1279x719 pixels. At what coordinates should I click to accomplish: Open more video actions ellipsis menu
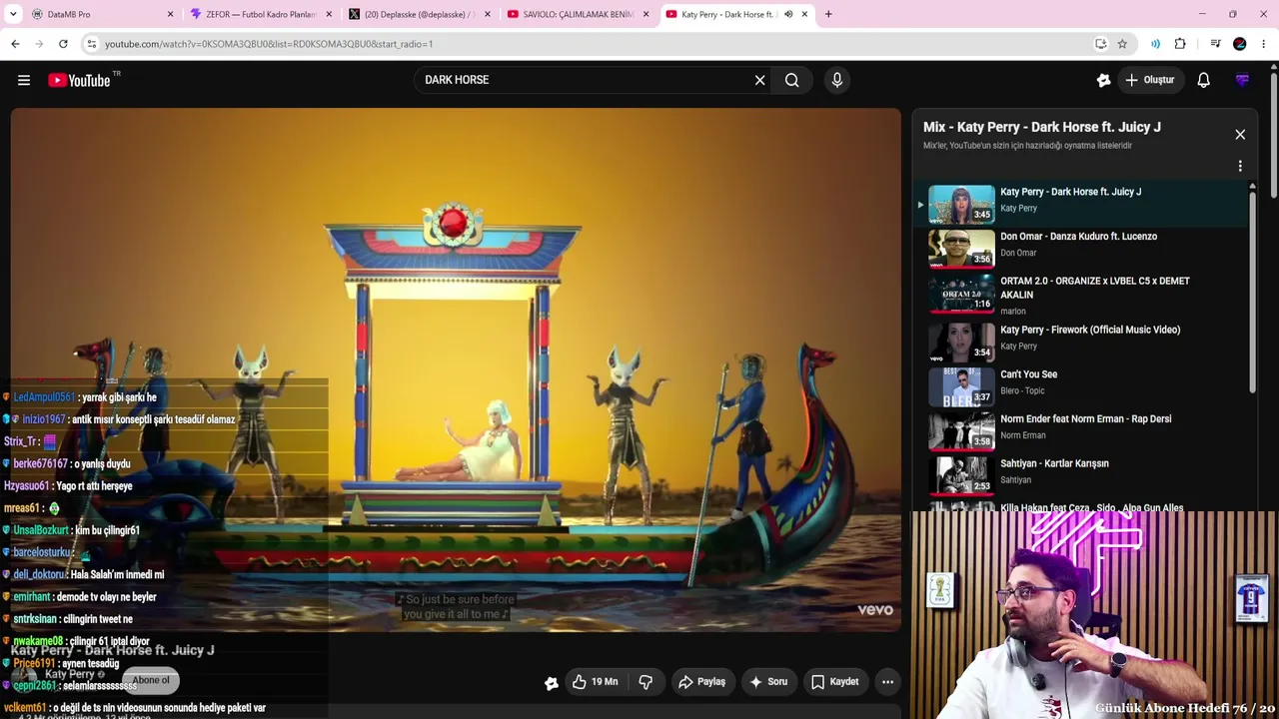click(x=887, y=682)
